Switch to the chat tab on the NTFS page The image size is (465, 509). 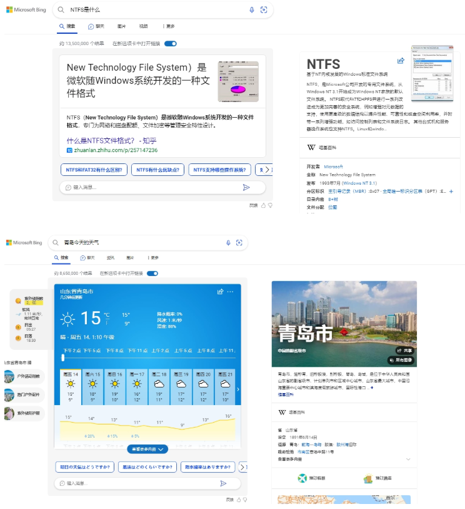96,26
